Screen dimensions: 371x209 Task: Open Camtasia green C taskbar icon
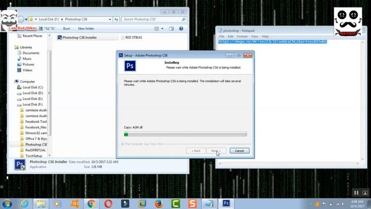[176, 204]
